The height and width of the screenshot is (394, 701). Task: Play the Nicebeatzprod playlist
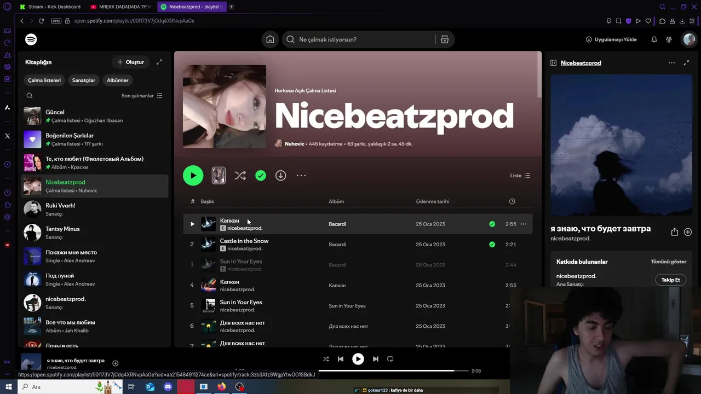point(193,176)
